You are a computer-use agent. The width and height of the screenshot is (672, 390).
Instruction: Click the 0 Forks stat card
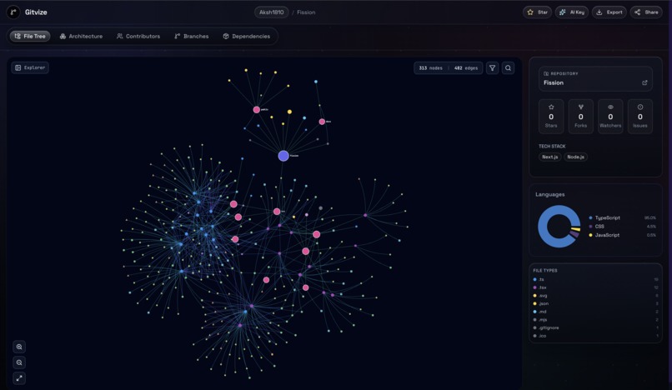click(581, 117)
